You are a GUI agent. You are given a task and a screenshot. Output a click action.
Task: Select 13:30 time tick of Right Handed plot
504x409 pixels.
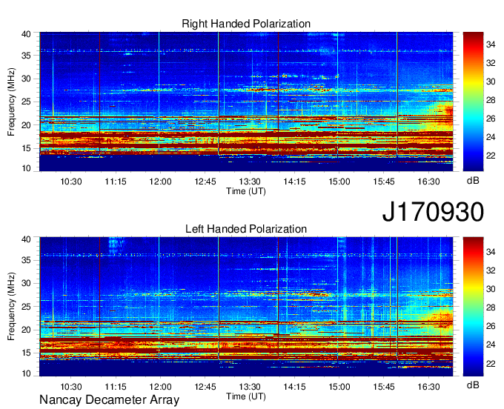tap(250, 182)
